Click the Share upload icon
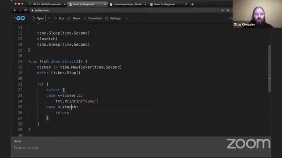Viewport: 282px width, 158px height. click(69, 18)
